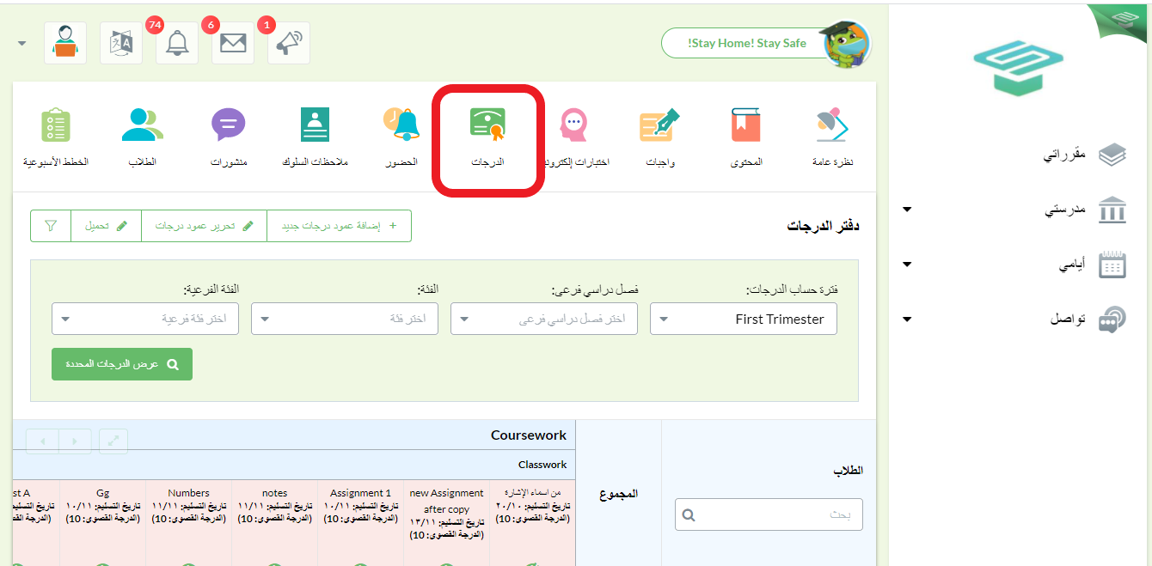Click the new Assignment after copy column
Viewport: 1152px width, 566px height.
coord(447,501)
